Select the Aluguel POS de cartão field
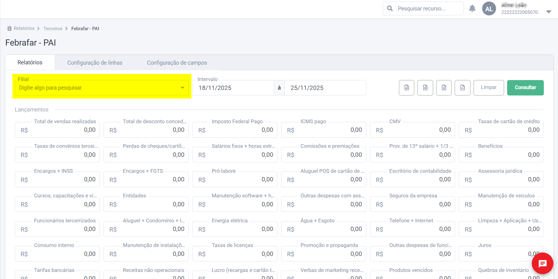The width and height of the screenshot is (558, 279). (324, 180)
